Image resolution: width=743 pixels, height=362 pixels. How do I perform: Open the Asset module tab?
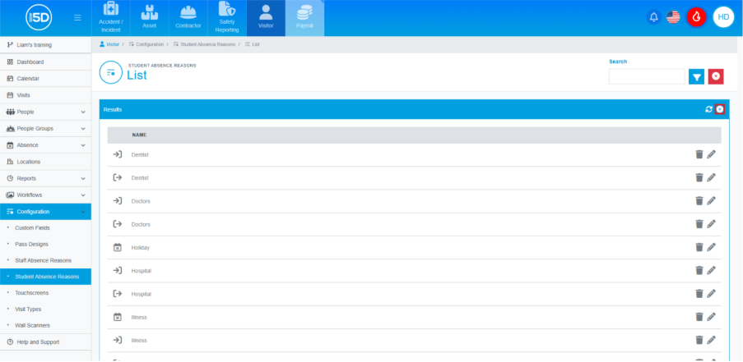[149, 18]
